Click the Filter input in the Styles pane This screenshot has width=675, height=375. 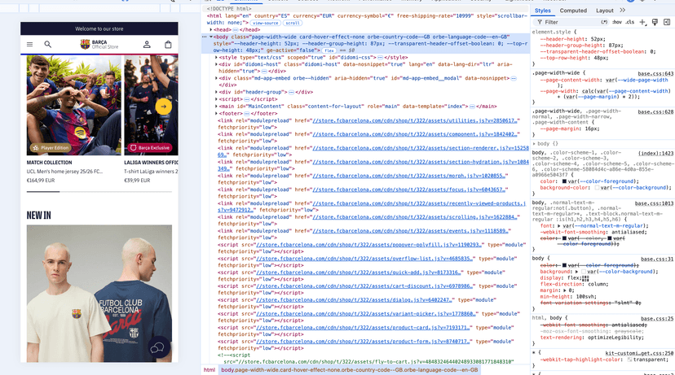[x=571, y=22]
